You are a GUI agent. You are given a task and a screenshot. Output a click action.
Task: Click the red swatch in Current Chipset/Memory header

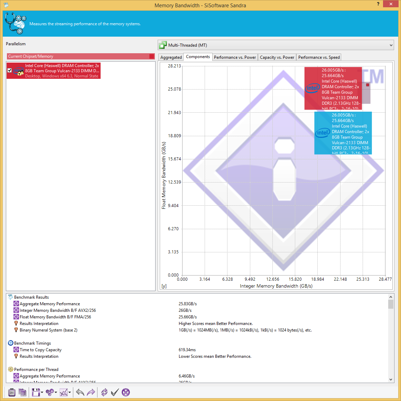click(x=152, y=56)
